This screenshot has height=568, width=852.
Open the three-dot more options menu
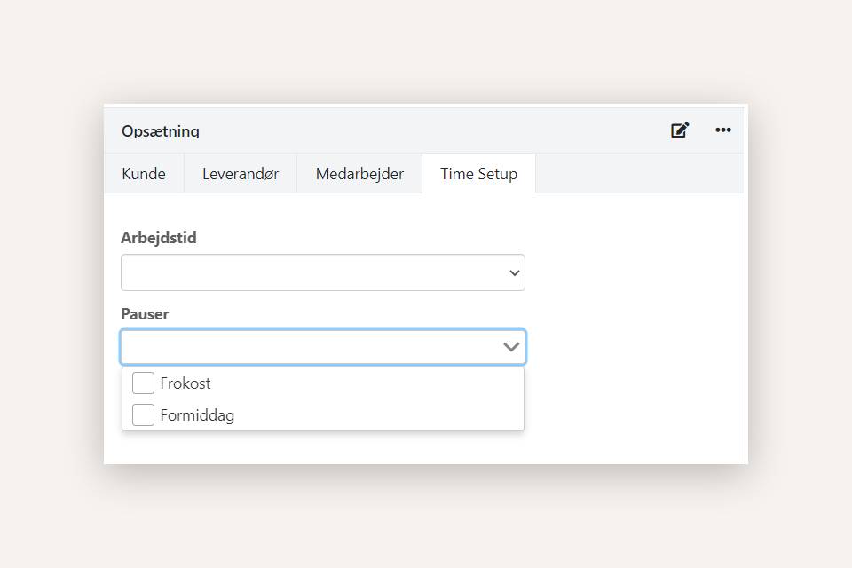coord(723,130)
